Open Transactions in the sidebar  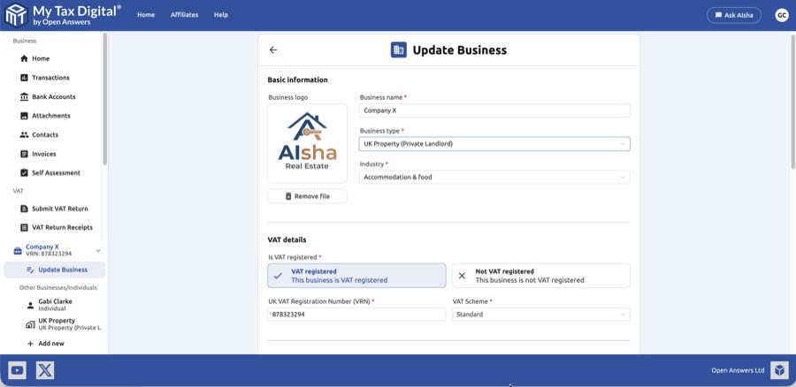click(x=50, y=78)
